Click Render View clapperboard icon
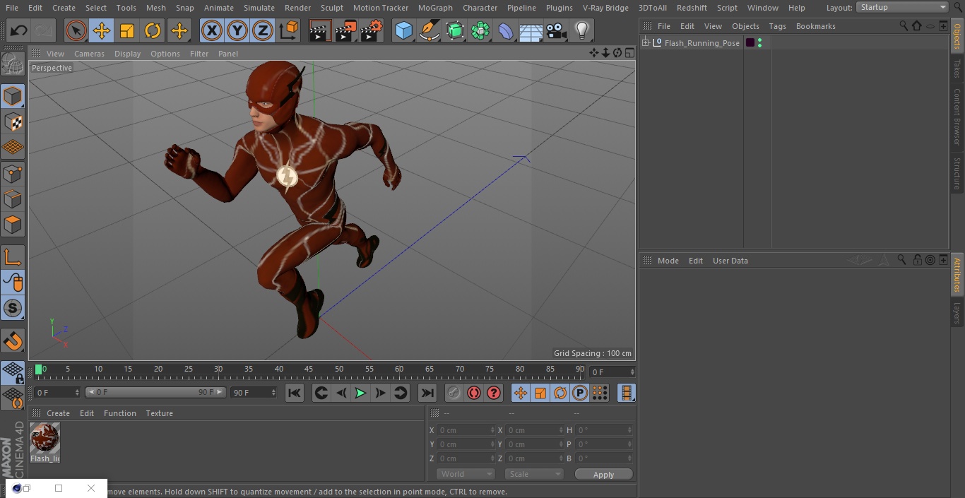 coord(320,30)
